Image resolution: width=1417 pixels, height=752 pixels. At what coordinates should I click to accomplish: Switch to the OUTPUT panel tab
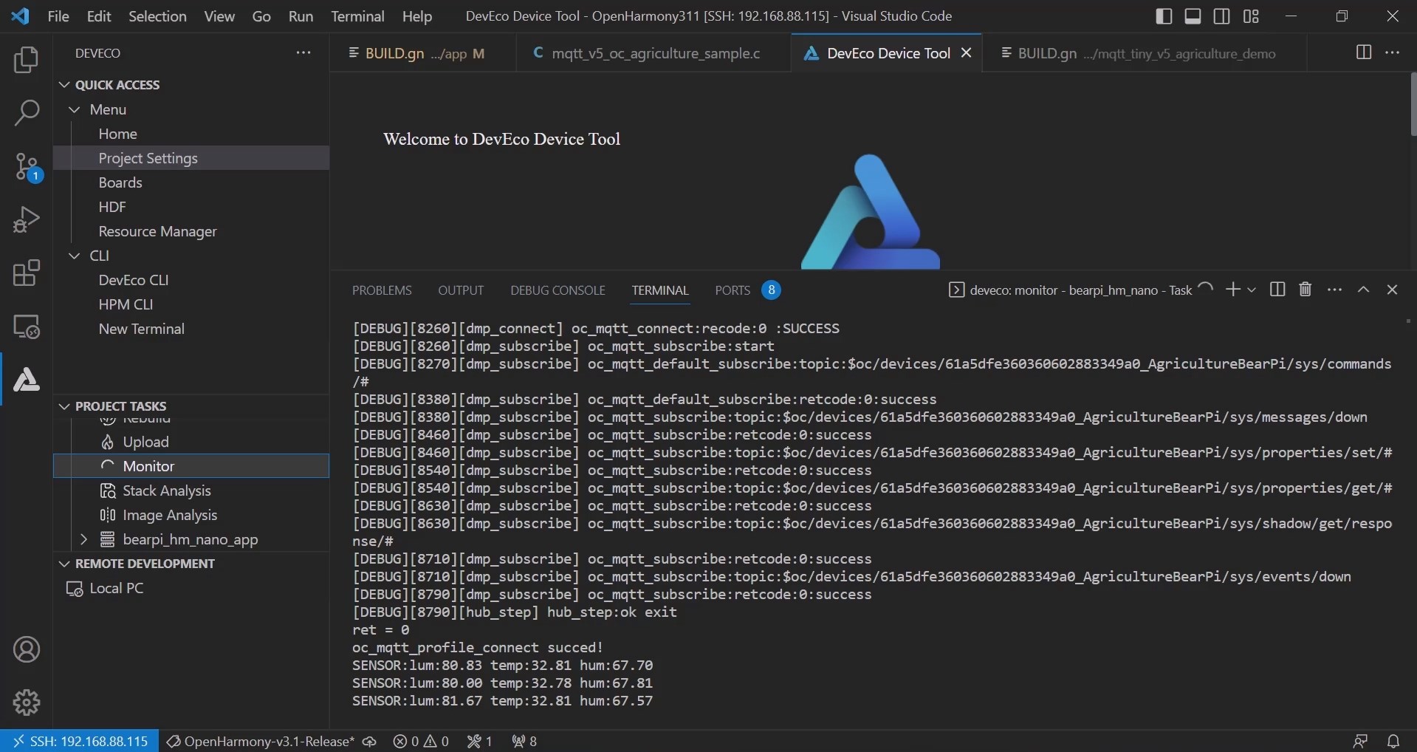tap(461, 290)
